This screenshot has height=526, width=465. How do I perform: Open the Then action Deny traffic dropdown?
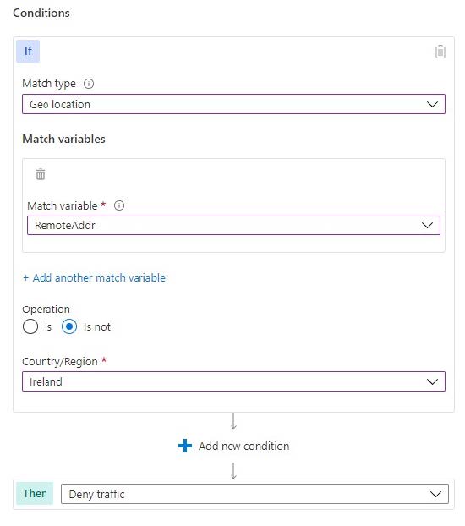[x=254, y=494]
